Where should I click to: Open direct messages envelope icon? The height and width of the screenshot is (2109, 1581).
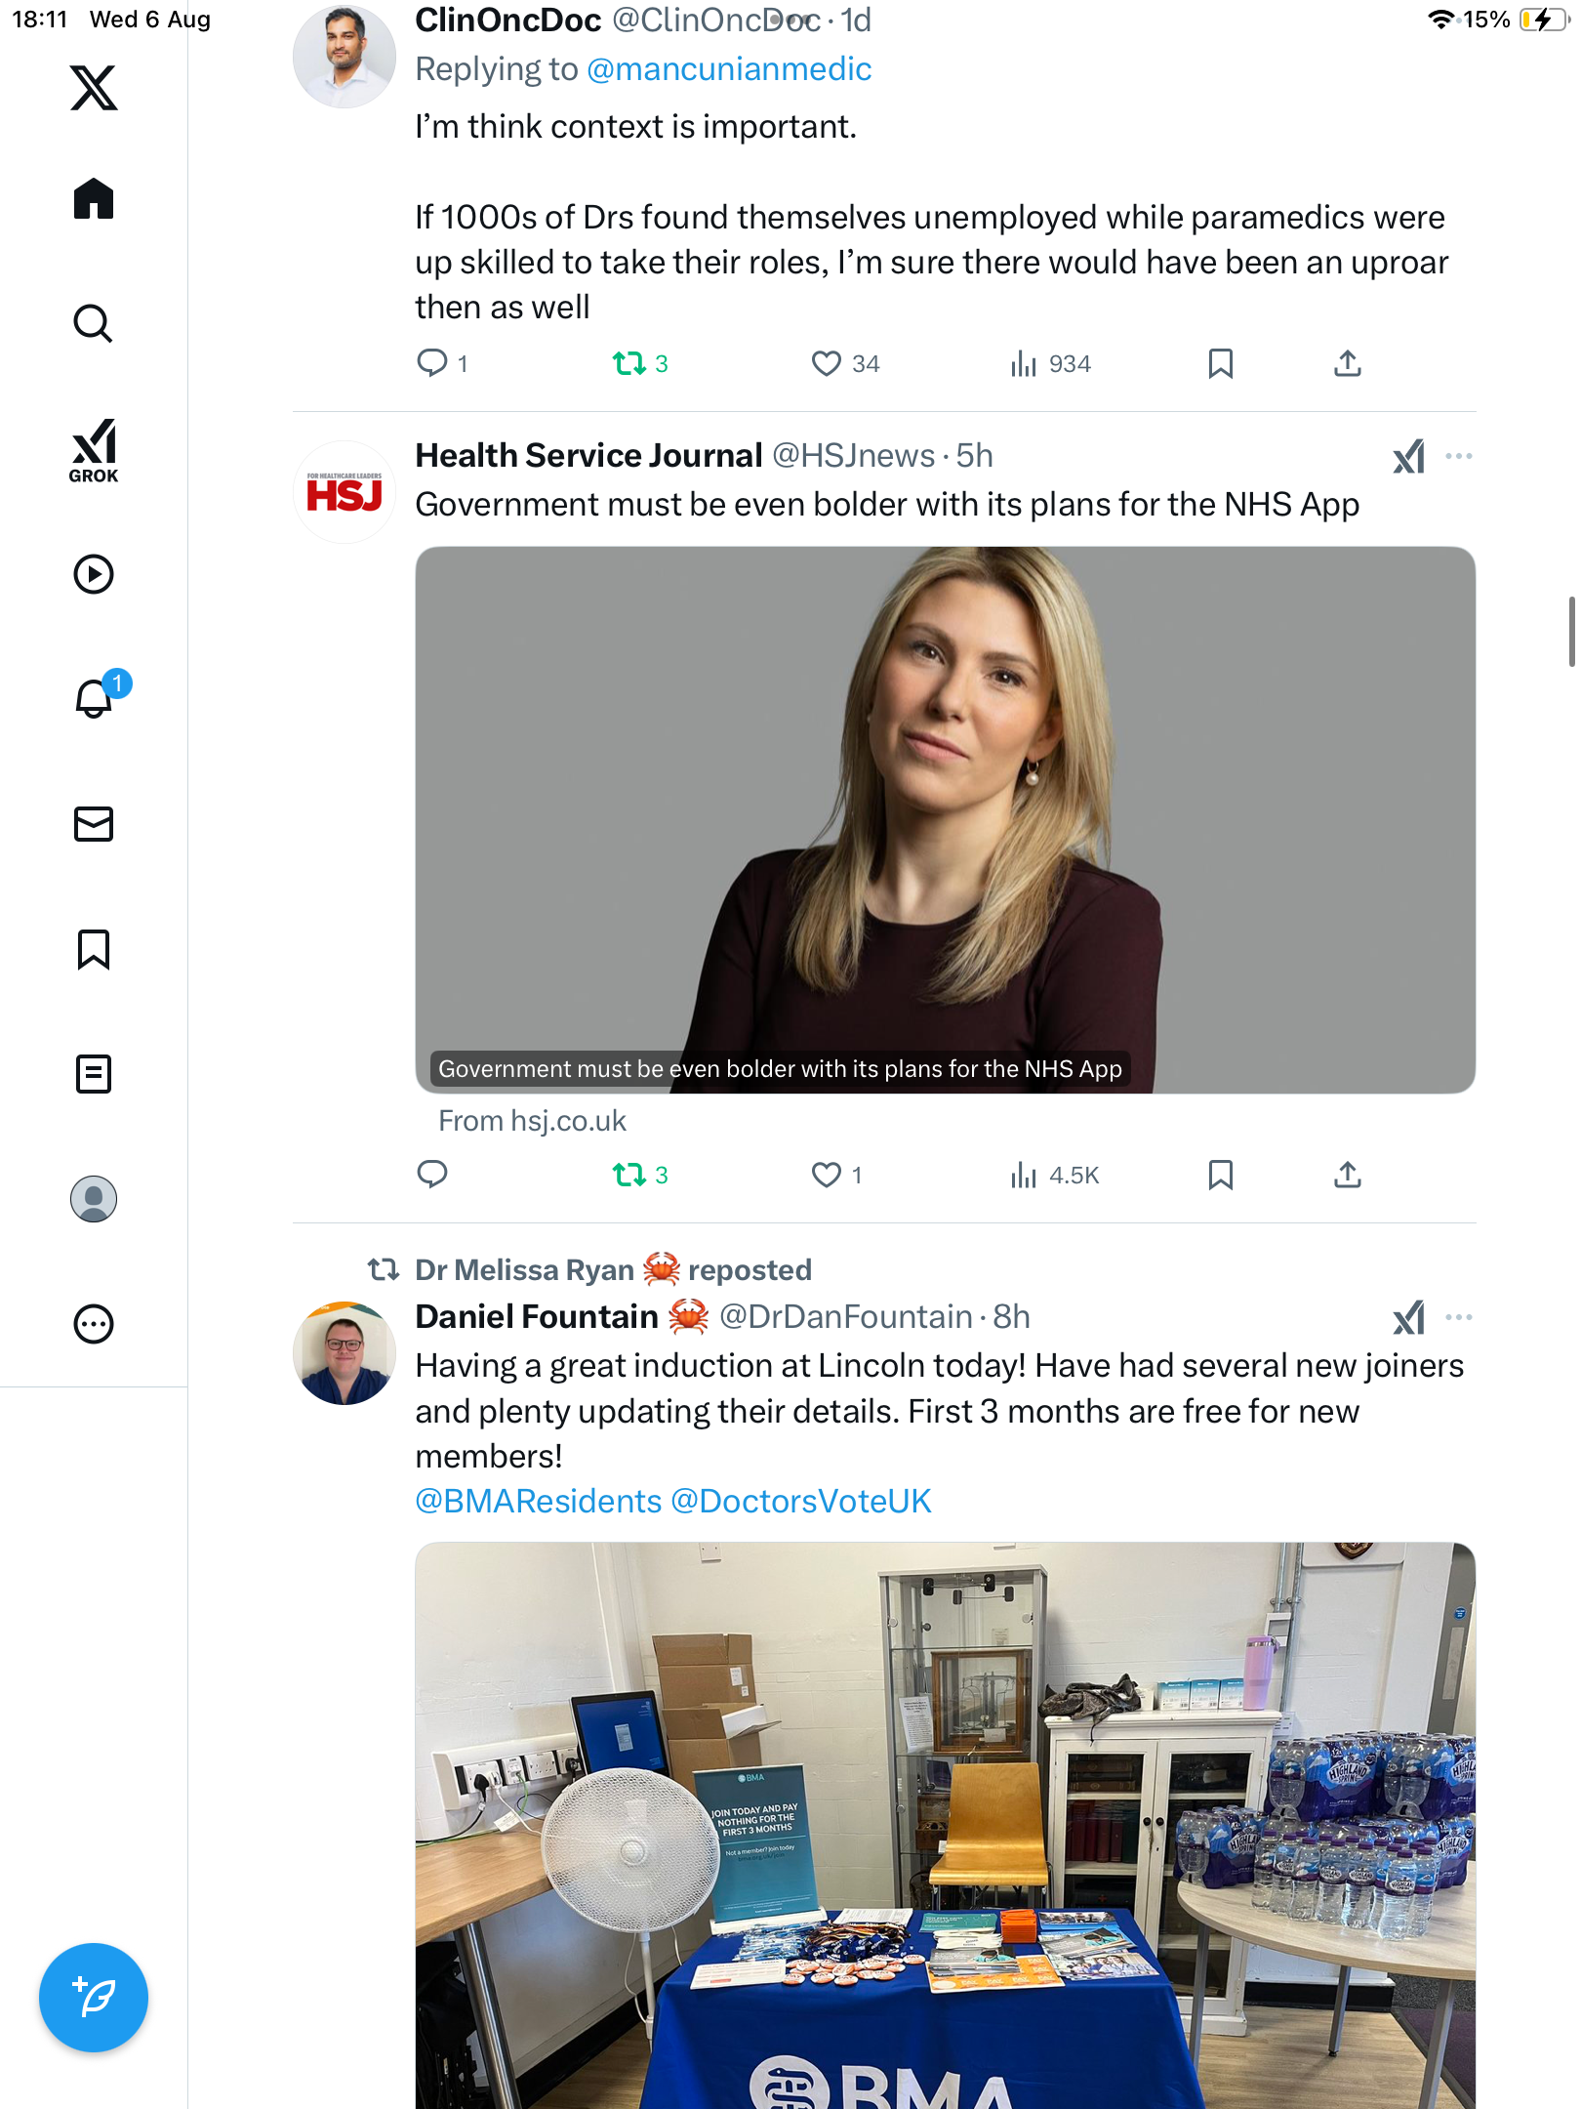(x=94, y=824)
